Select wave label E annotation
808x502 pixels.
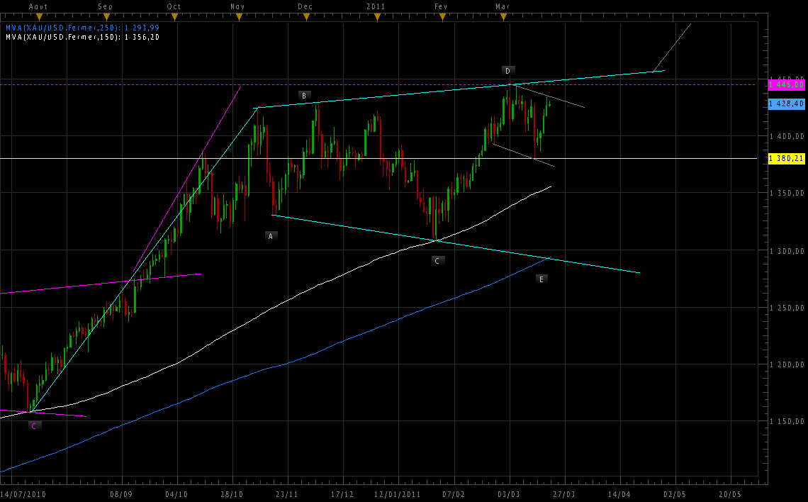542,279
